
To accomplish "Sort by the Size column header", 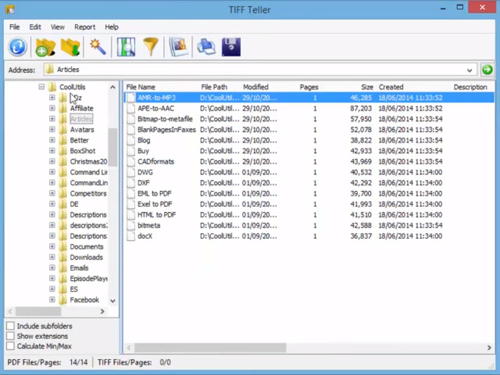I will click(367, 87).
